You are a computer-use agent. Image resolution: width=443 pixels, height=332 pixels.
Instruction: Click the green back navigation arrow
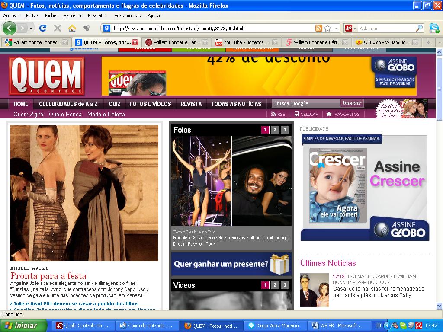click(10, 28)
